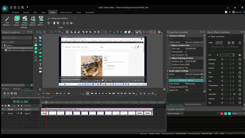Toggle the audio speaker icon on Layer 3
The height and width of the screenshot is (138, 245).
tap(19, 113)
